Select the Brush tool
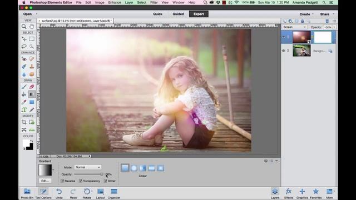Image resolution: width=356 pixels, height=200 pixels. click(x=24, y=87)
